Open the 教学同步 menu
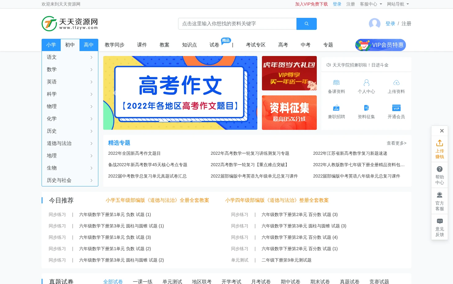Screen dimensions: 453x284 tap(115, 45)
